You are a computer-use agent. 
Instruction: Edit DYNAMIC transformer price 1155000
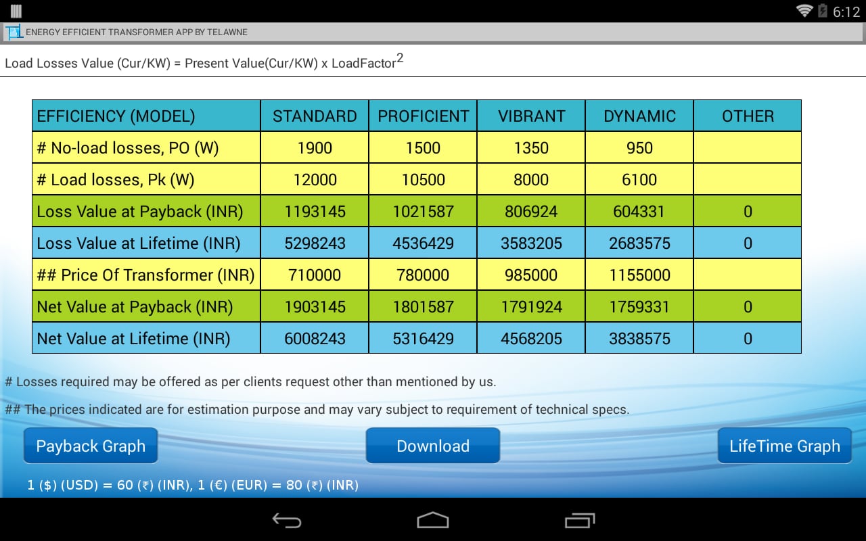pos(639,275)
